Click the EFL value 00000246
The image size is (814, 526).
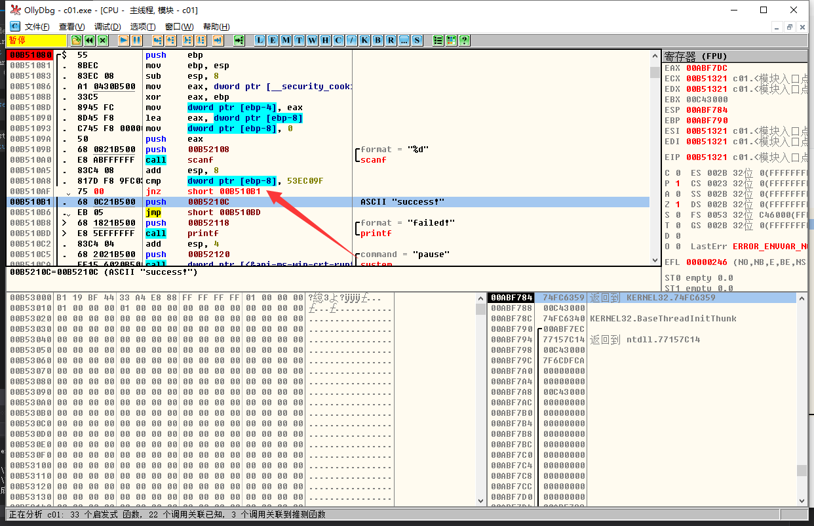coord(707,261)
